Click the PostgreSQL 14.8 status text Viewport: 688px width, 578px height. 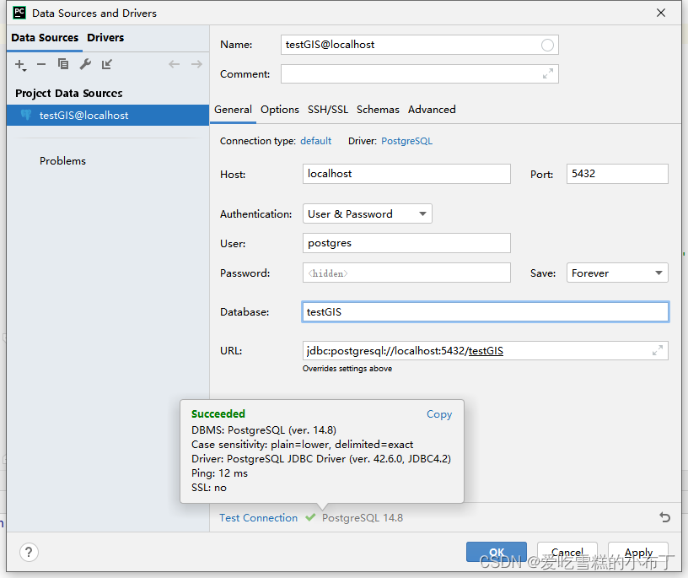point(363,518)
